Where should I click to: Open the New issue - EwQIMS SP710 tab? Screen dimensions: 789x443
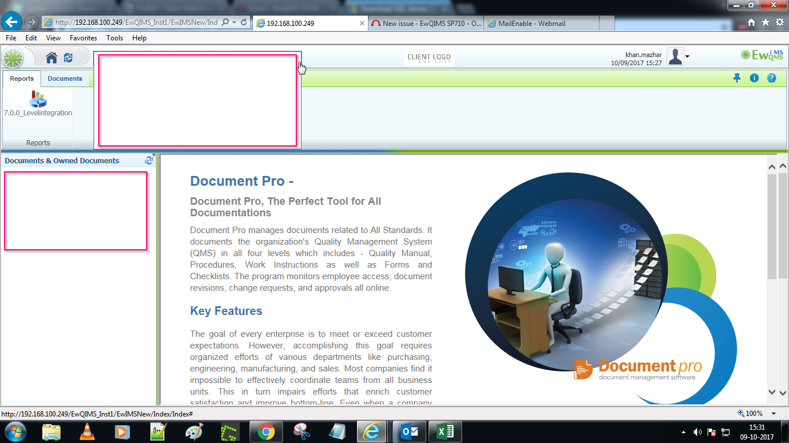tap(426, 24)
